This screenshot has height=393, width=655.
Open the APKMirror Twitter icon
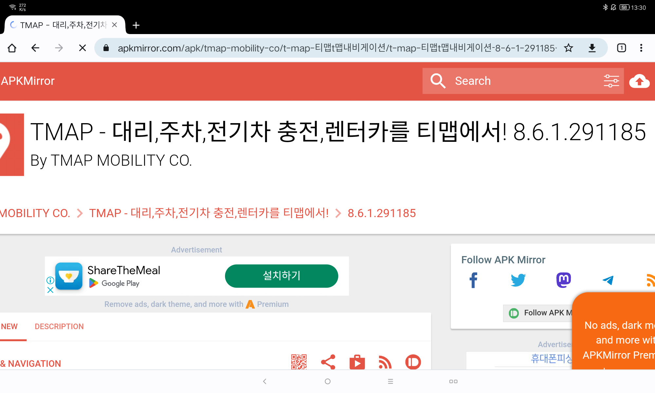(518, 280)
